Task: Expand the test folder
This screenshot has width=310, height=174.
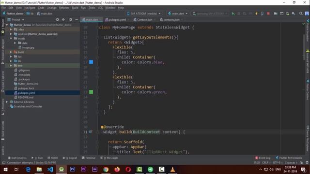Action: point(11,66)
